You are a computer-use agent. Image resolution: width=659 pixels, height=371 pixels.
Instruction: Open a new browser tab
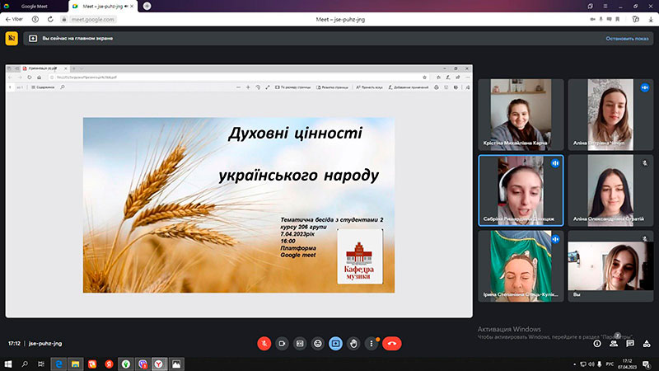point(147,7)
